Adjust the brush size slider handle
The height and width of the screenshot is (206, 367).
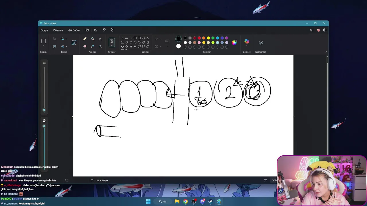(x=44, y=110)
